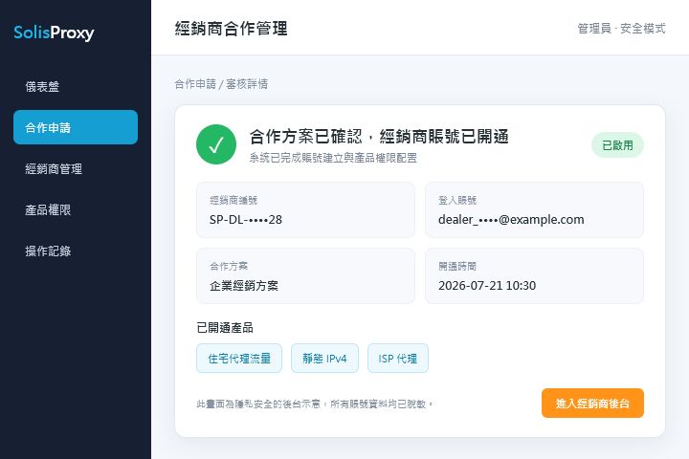This screenshot has height=459, width=689.
Task: Click the activation time 2026-07-21 10:30
Action: pyautogui.click(x=487, y=286)
